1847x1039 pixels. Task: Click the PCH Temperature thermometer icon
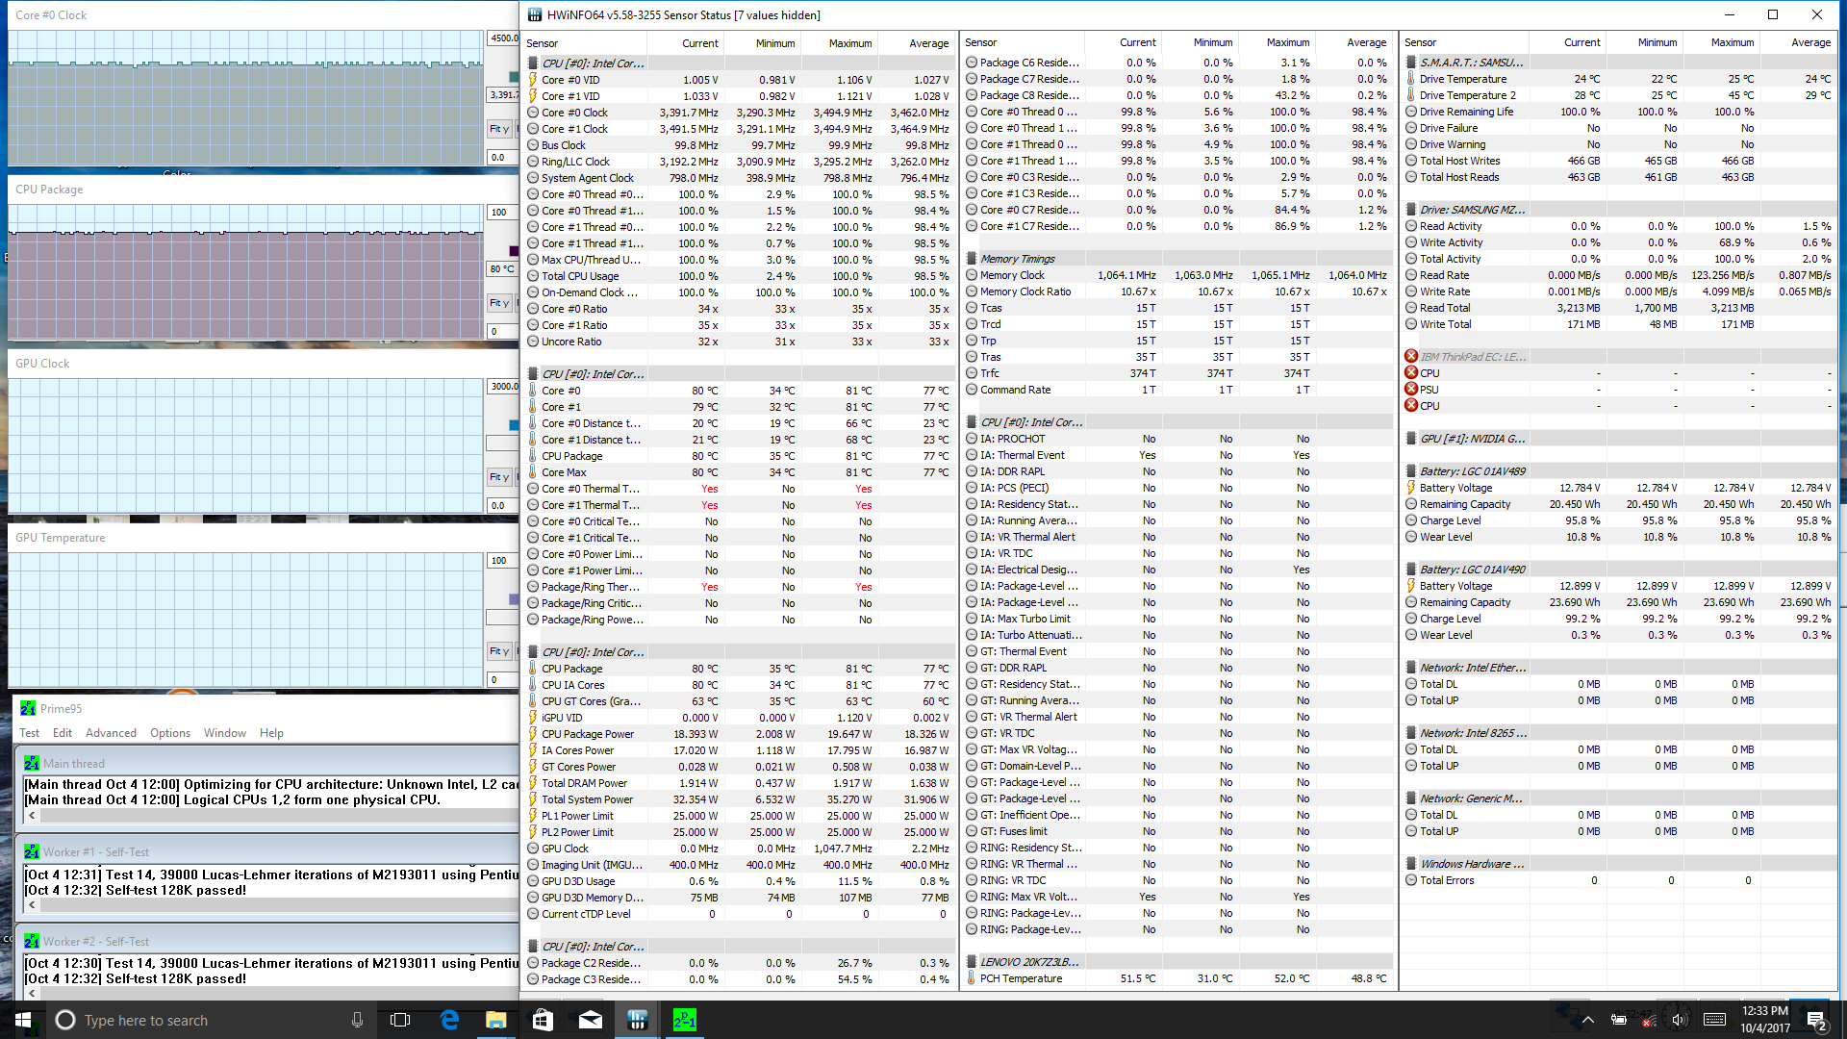coord(972,978)
